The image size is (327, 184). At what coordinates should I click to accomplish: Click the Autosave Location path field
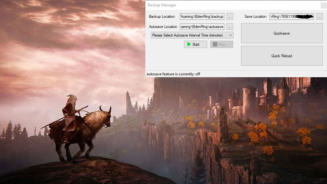tap(202, 27)
